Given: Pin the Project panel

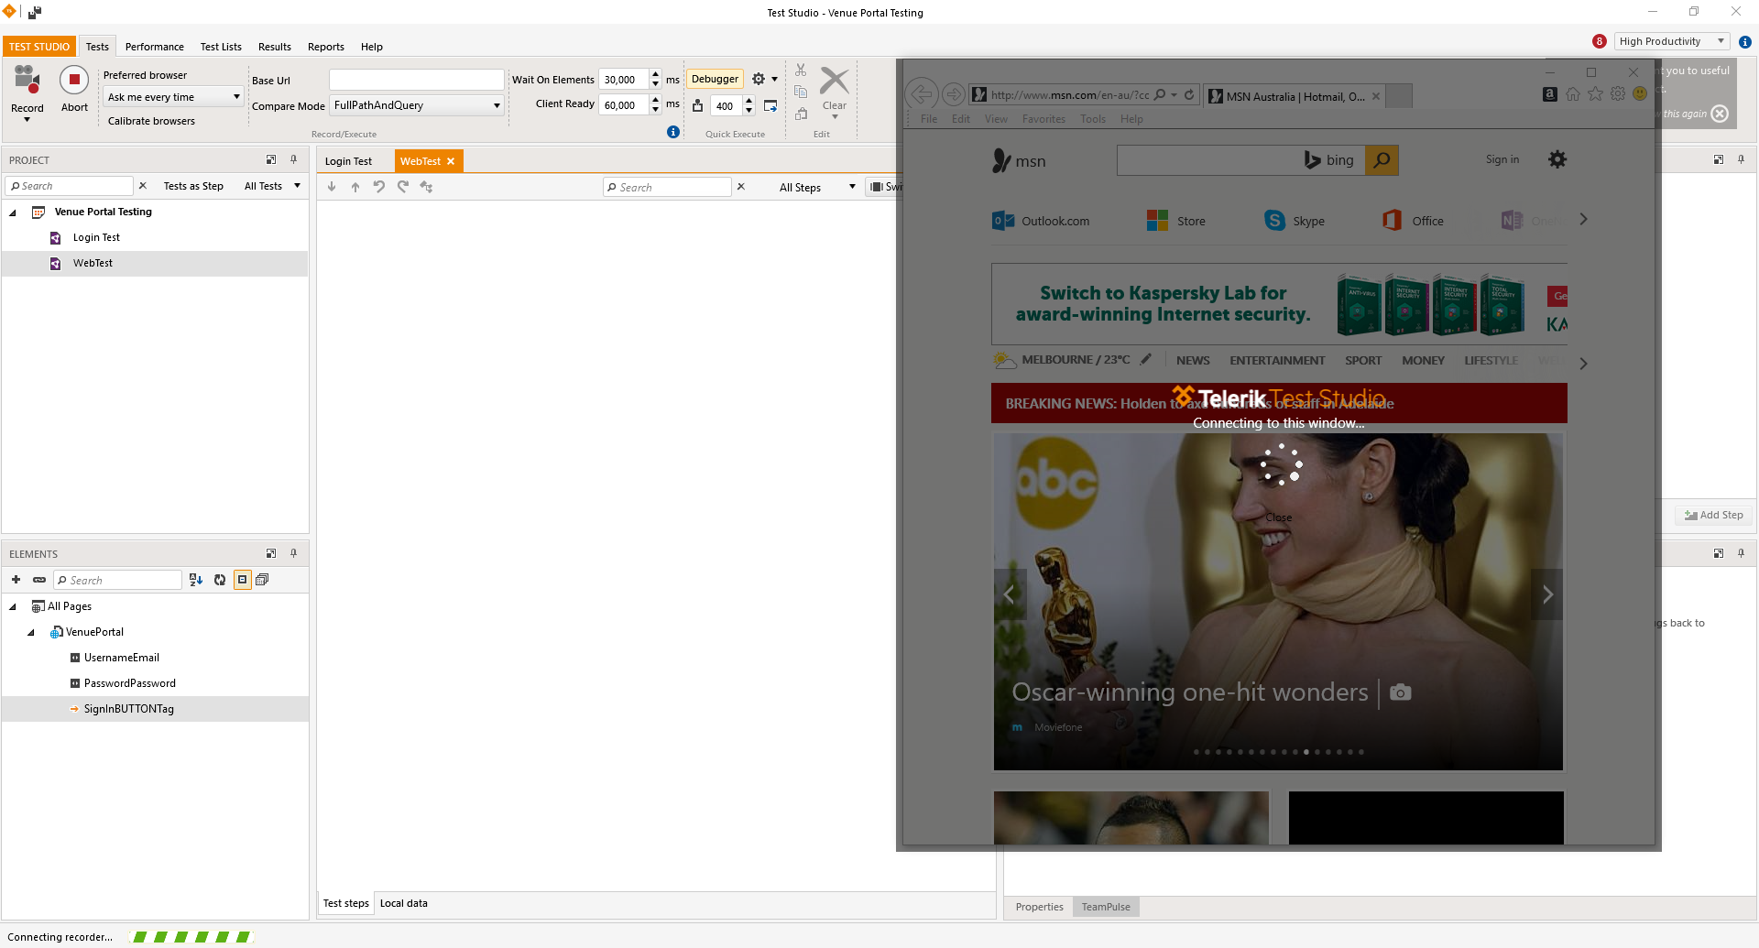Looking at the screenshot, I should (294, 159).
